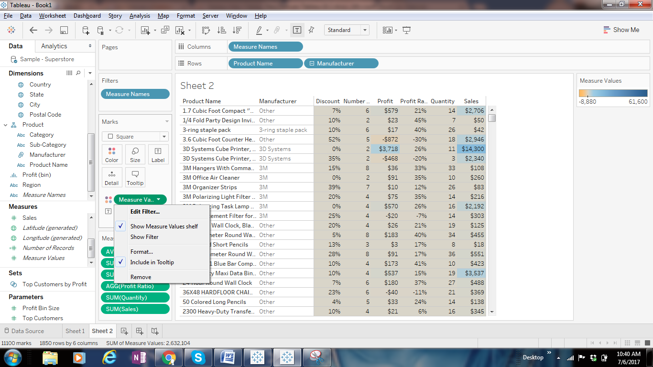
Task: Click the fix axes pin icon
Action: 312,30
